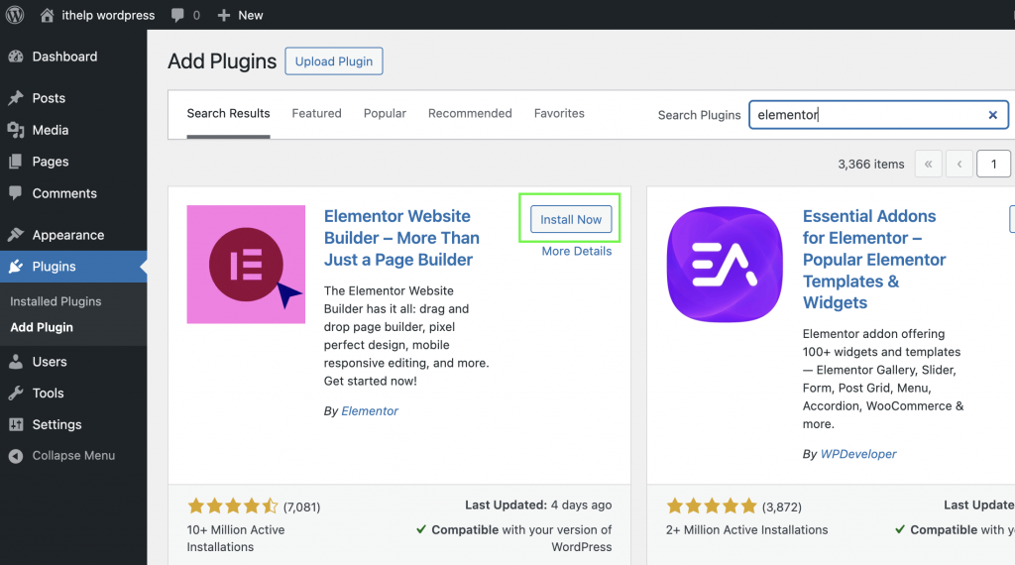
Task: Switch to Featured tab
Action: pos(316,114)
